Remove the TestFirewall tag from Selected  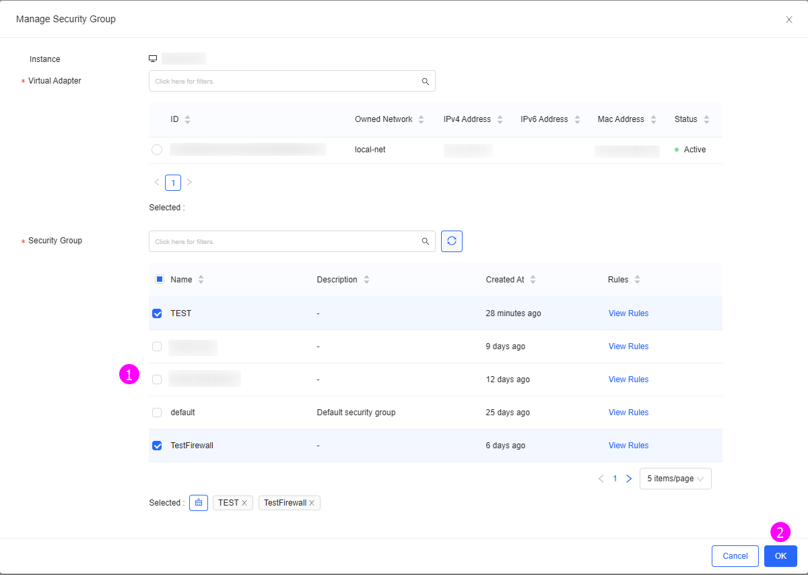[312, 503]
